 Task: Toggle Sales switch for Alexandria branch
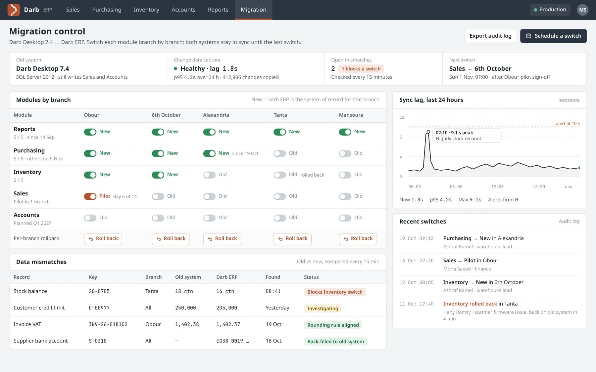click(209, 196)
